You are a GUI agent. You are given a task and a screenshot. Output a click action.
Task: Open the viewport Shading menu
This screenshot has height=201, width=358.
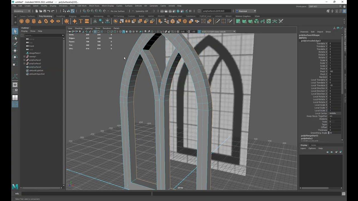[x=78, y=28]
